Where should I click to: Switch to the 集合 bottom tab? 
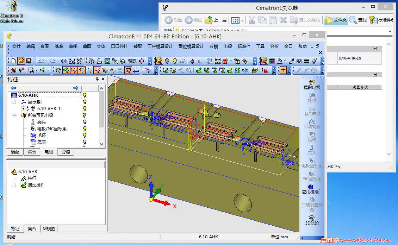(32, 228)
